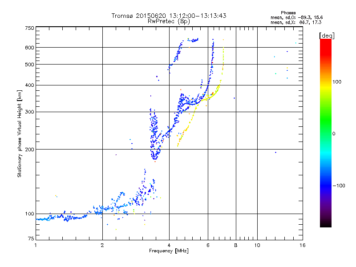Image resolution: width=356 pixels, height=267 pixels.
Task: Click the colorbar label "100"
Action: 337,82
